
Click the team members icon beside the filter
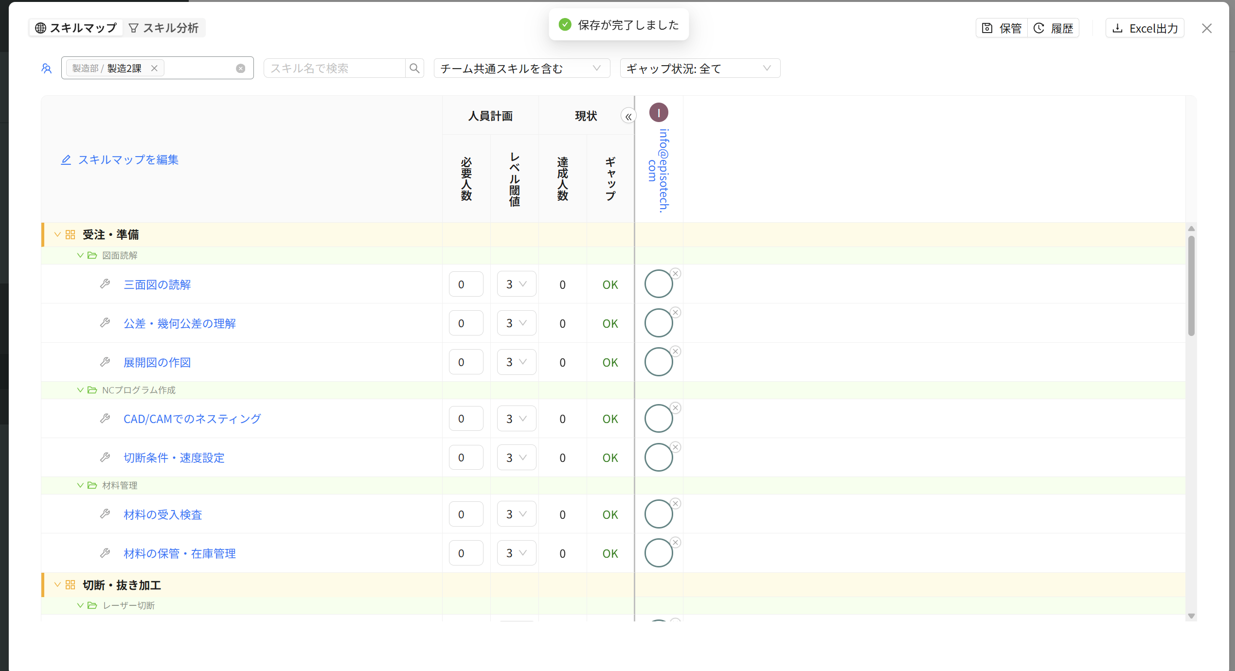coord(47,69)
